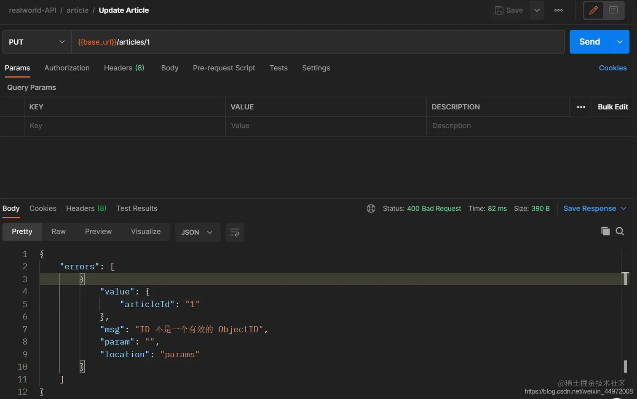This screenshot has width=637, height=399.
Task: Click the "errors" key in the response
Action: point(80,266)
